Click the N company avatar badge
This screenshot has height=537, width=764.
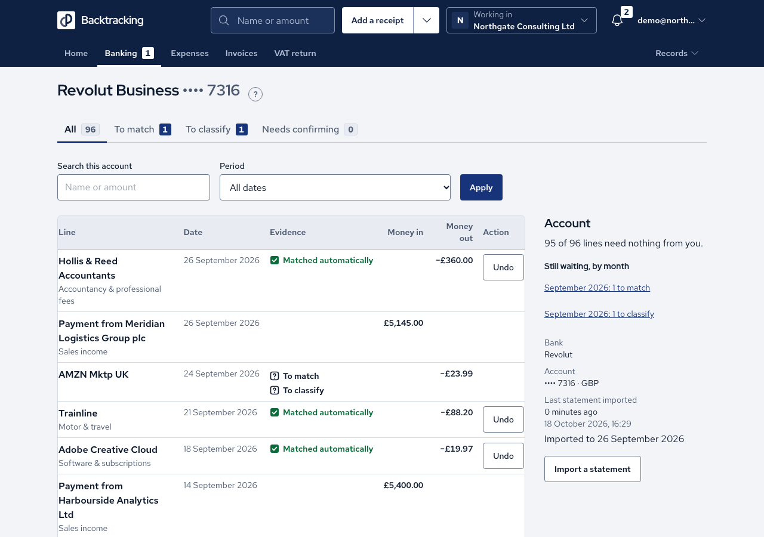460,20
